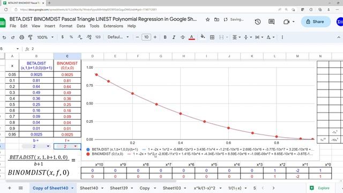Open the Edit menu

pos(24,26)
